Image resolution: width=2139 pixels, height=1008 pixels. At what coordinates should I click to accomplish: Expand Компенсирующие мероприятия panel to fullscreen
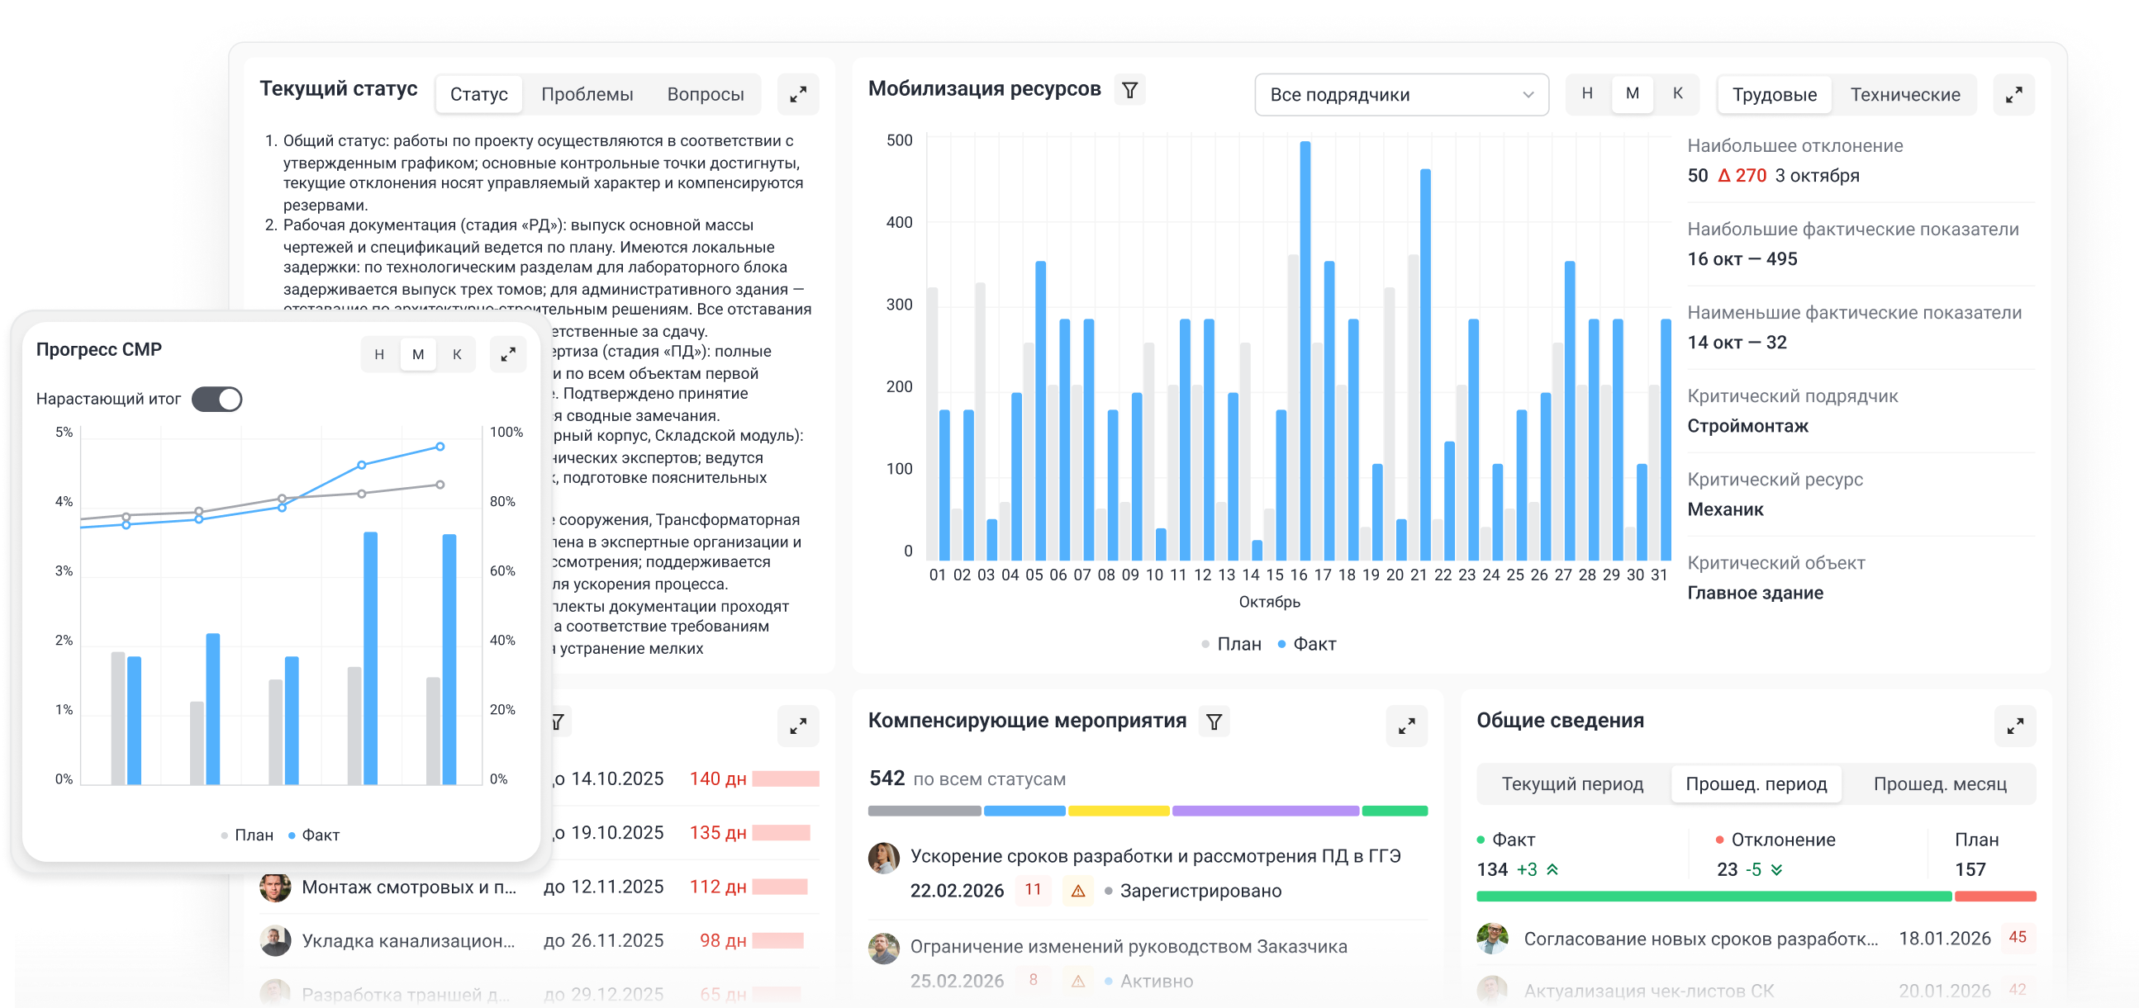[x=1406, y=725]
